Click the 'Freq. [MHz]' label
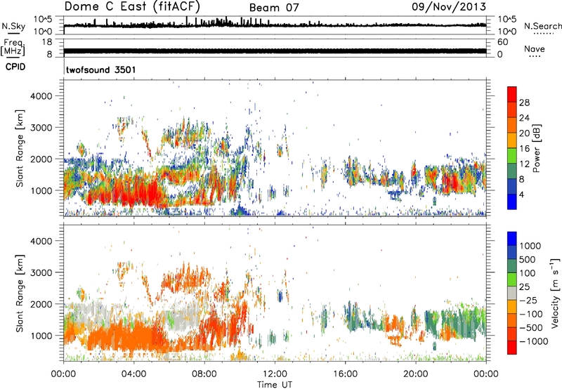Viewport: 562px width, 389px height. 13,47
